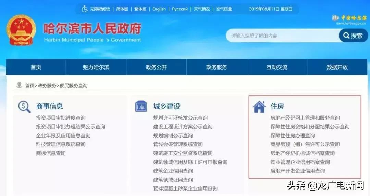This screenshot has width=370, height=196.
Task: Click the 中国哈尔滨 site logo
Action: pos(349,20)
